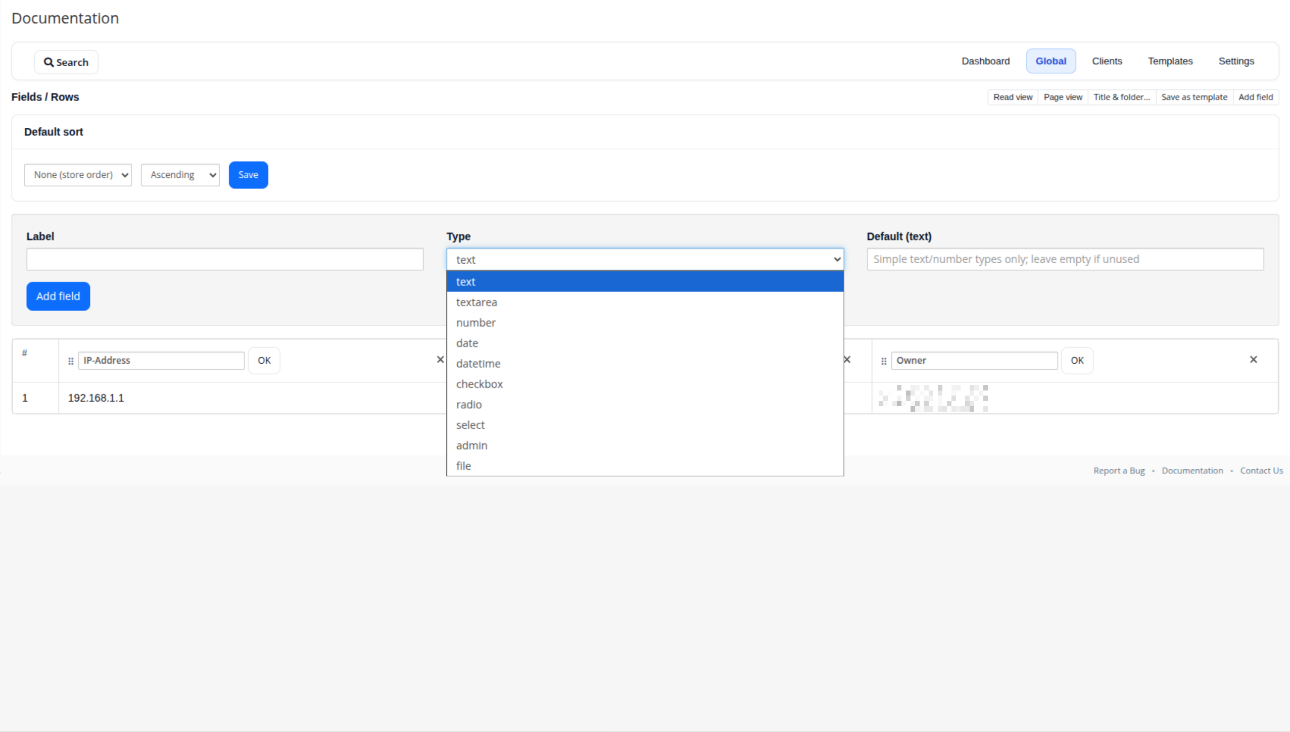Expand the Ascending order dropdown

[180, 175]
